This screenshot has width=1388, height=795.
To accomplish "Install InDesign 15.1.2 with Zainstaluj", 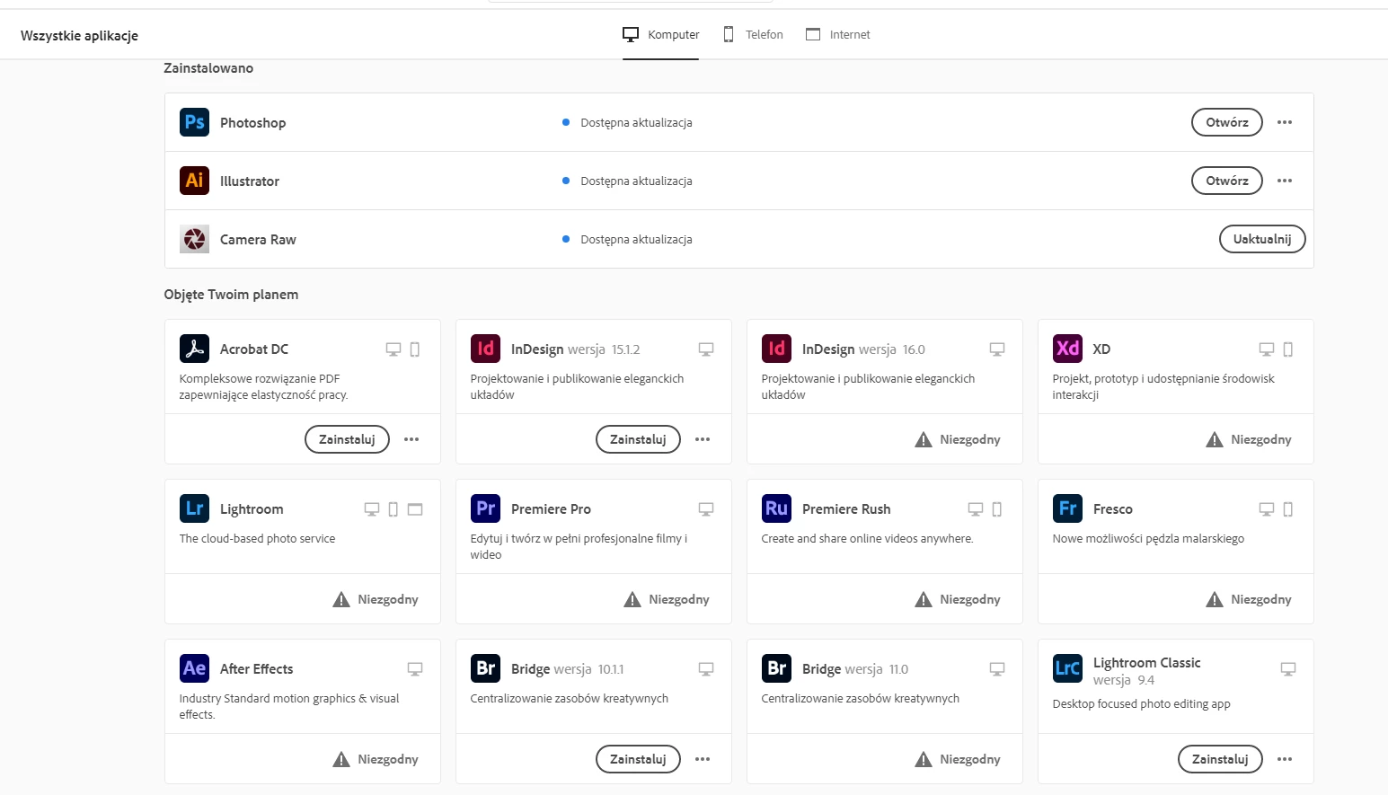I will [x=638, y=439].
